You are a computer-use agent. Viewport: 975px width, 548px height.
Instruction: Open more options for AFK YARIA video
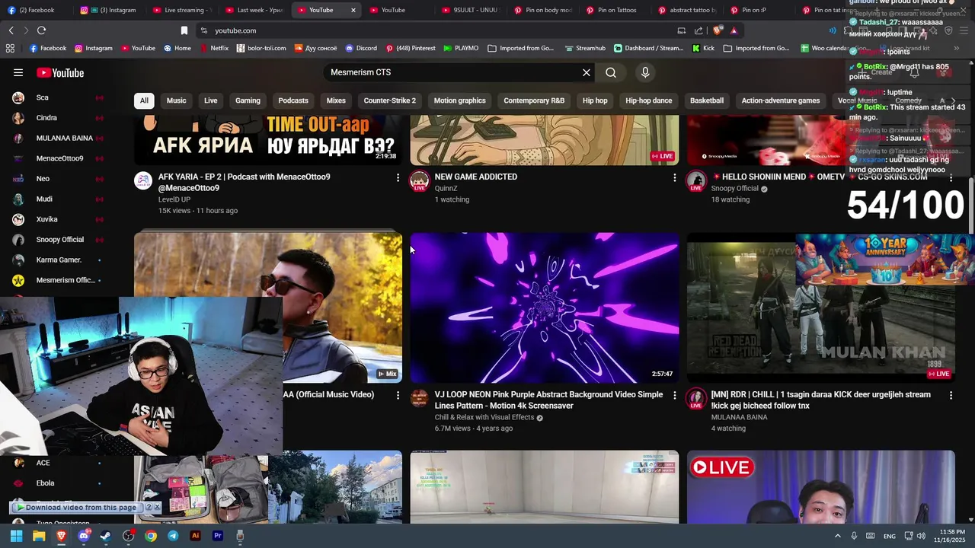(398, 177)
